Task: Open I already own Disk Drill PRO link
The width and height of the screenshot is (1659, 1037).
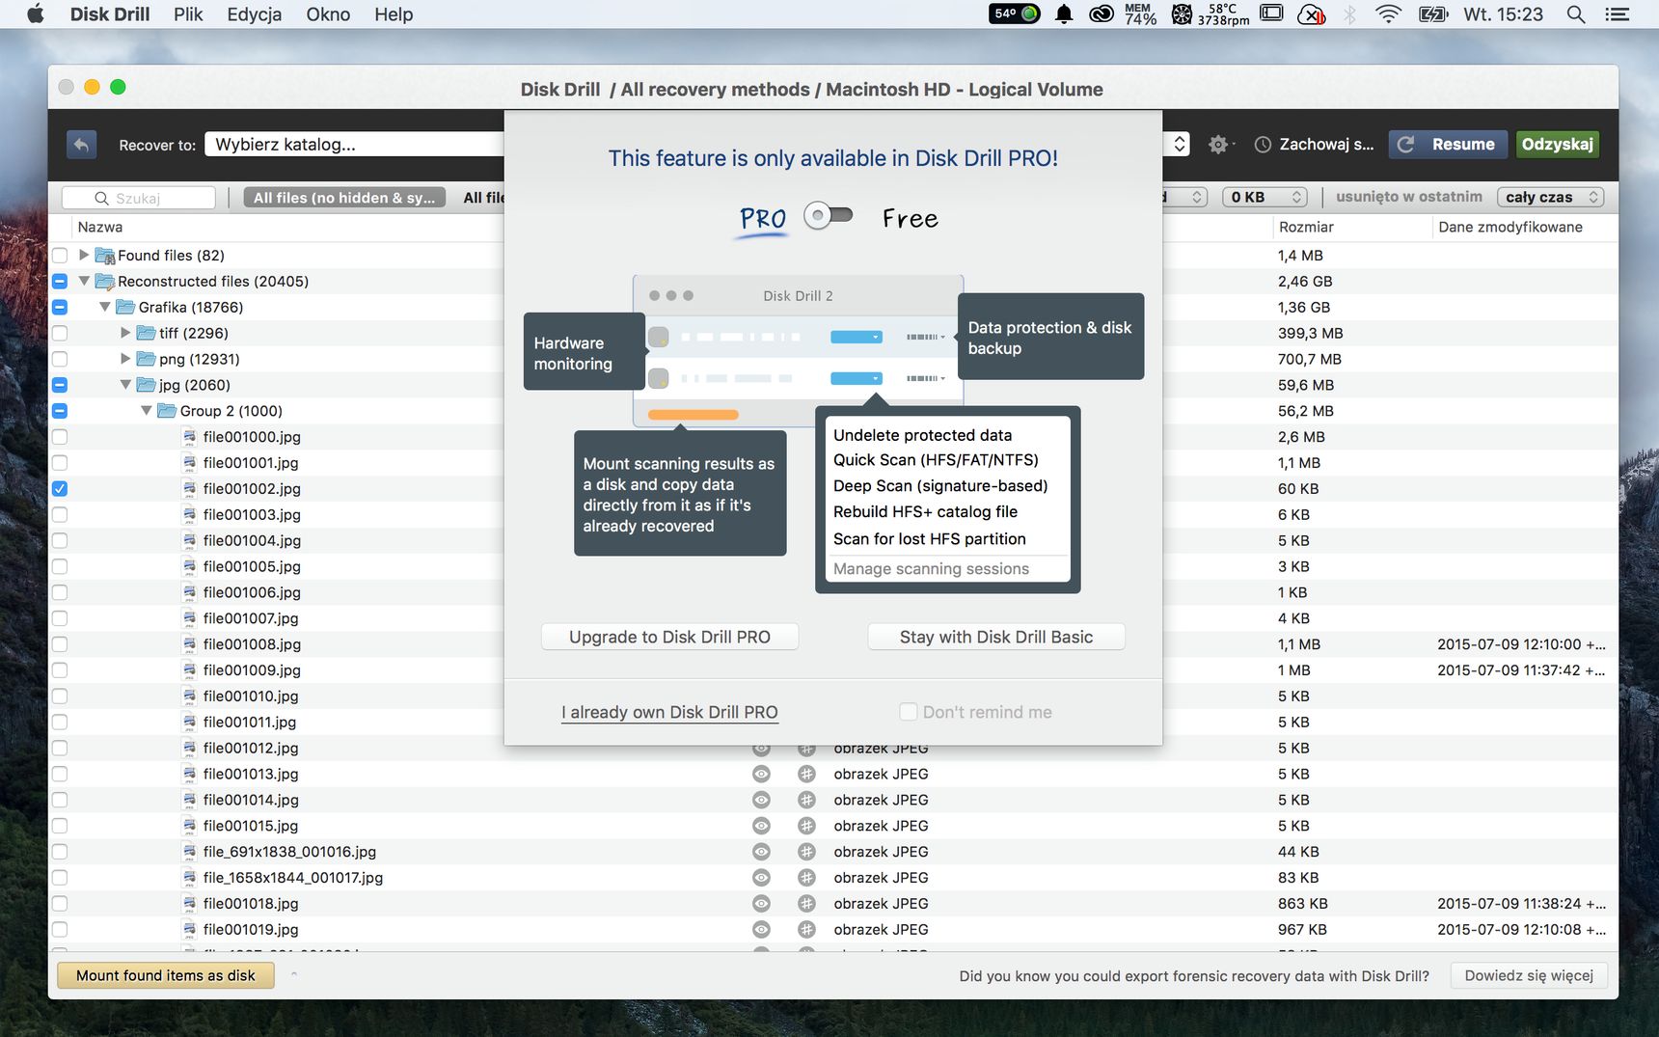Action: 669,712
